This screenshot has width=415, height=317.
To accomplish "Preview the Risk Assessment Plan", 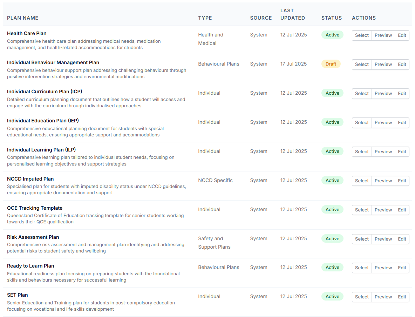I will (x=383, y=239).
